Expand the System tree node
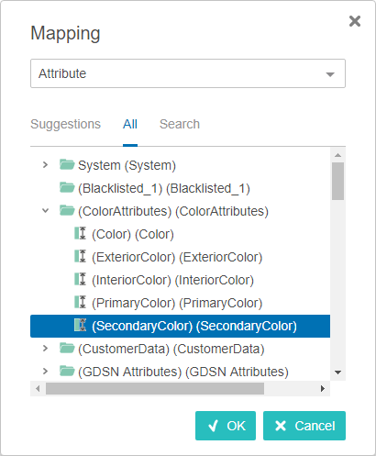Image resolution: width=376 pixels, height=456 pixels. click(45, 165)
